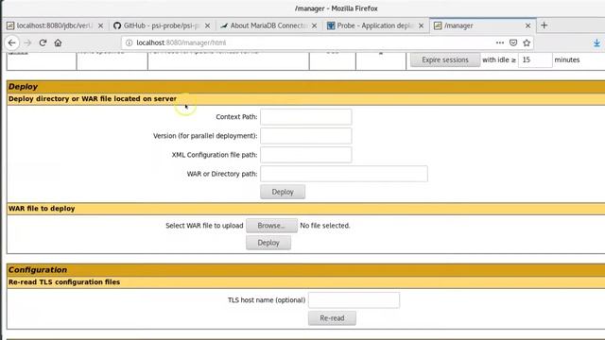605x340 pixels.
Task: Click 'Deploy directory or WAR file located on server' heading
Action: click(x=93, y=98)
